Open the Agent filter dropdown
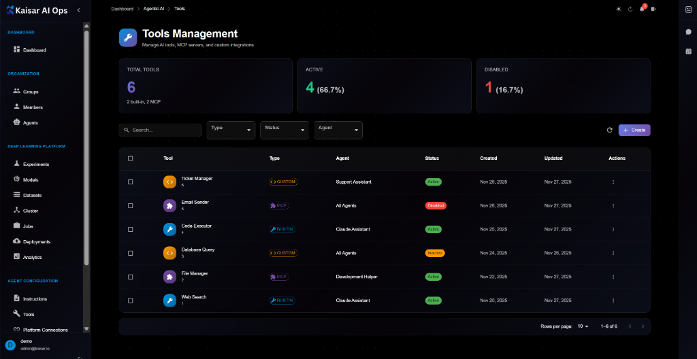 (x=338, y=130)
